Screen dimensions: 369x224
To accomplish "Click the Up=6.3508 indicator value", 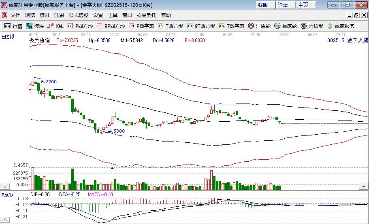I will click(100, 40).
